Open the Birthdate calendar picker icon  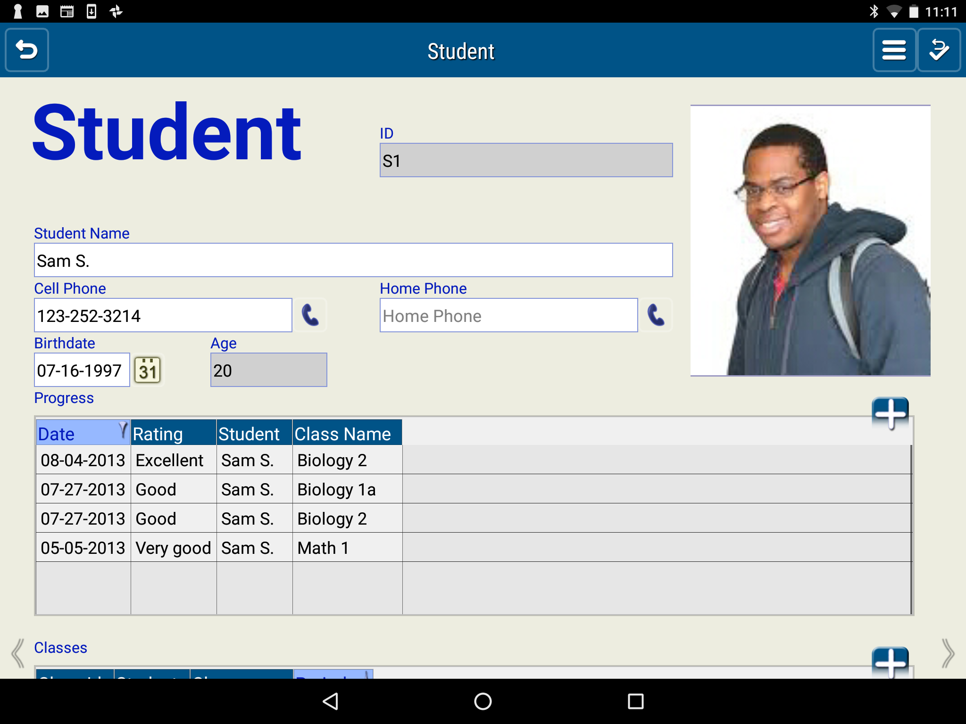(148, 370)
